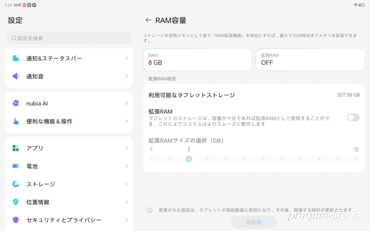This screenshot has width=370, height=231.
Task: Click the 通知音 speaker icon
Action: coord(16,76)
